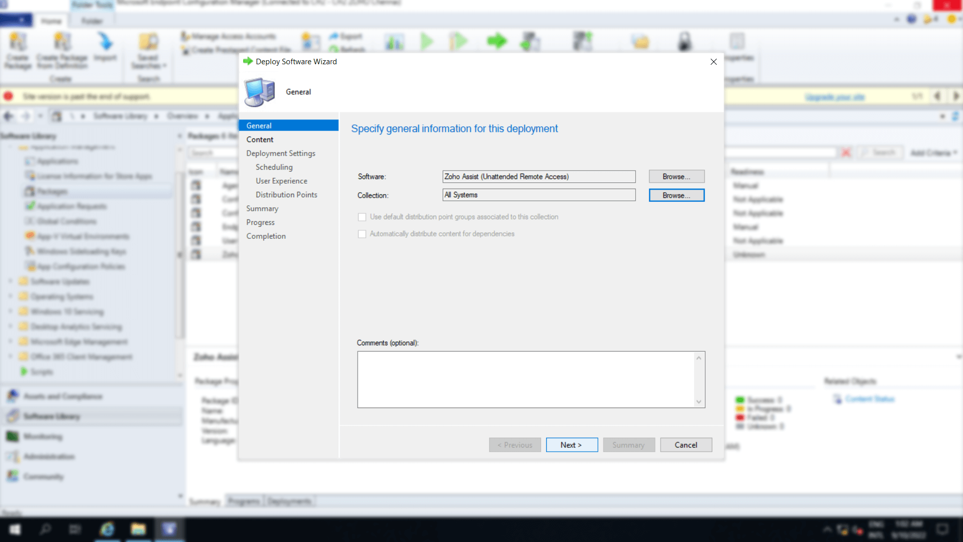Switch to the Folder ribbon tab

pos(91,21)
